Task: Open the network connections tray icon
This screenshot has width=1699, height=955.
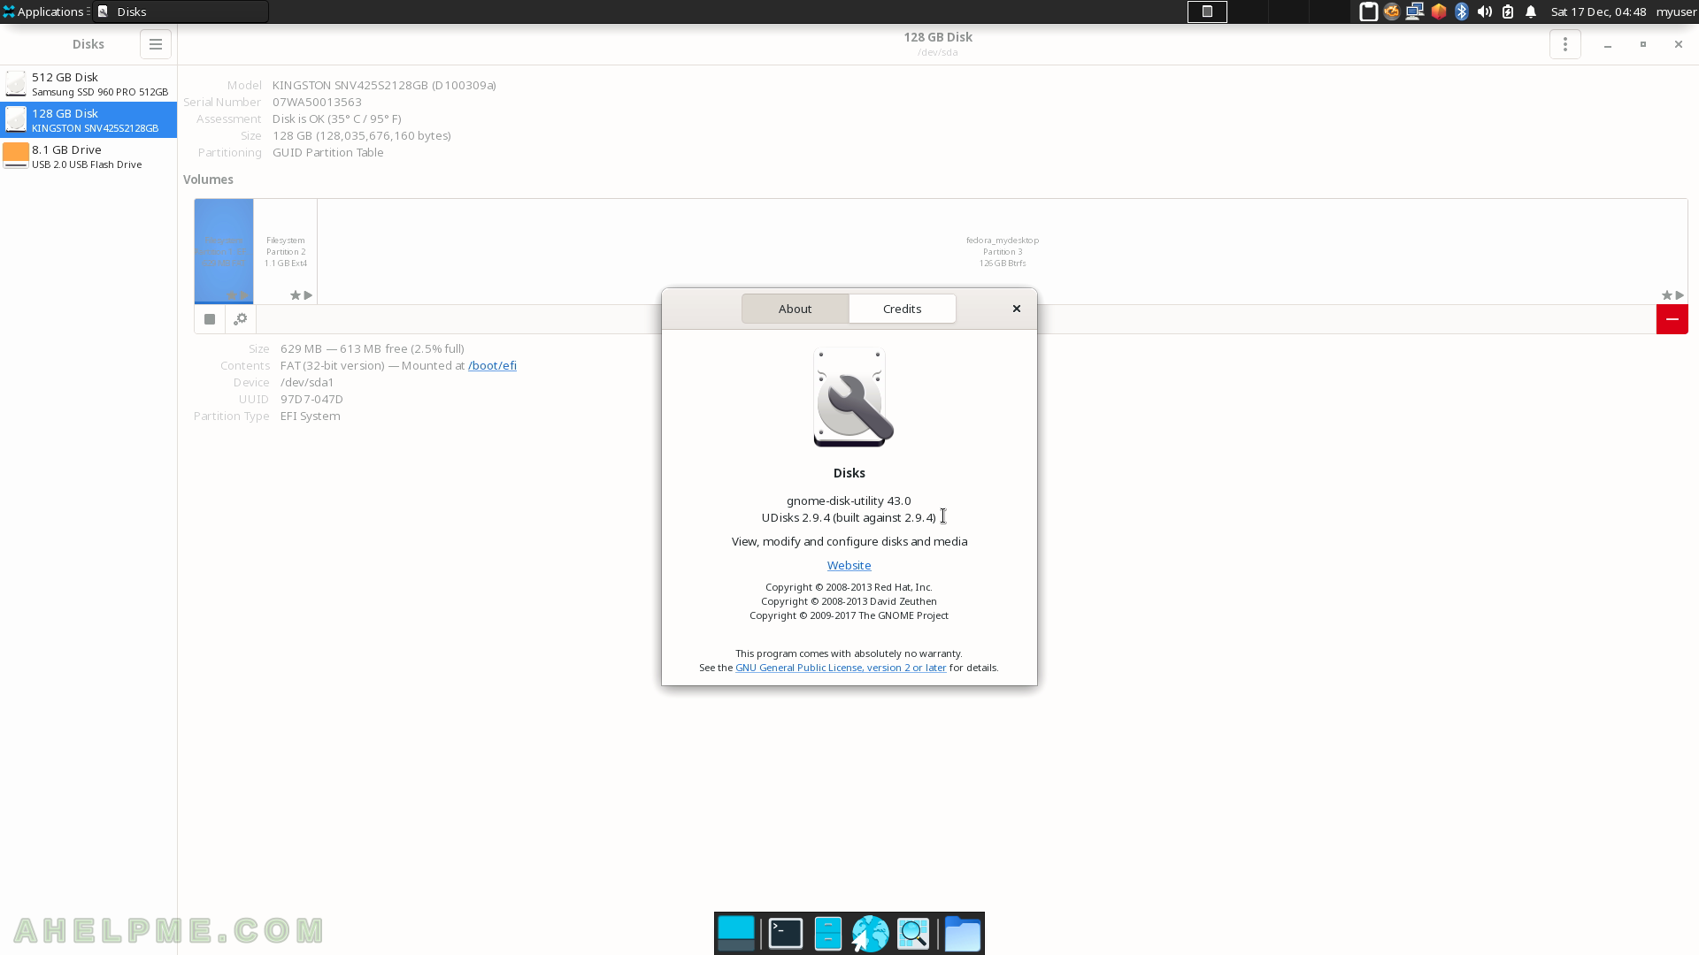Action: (1415, 11)
